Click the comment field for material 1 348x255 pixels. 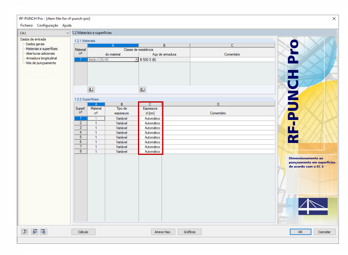click(232, 59)
